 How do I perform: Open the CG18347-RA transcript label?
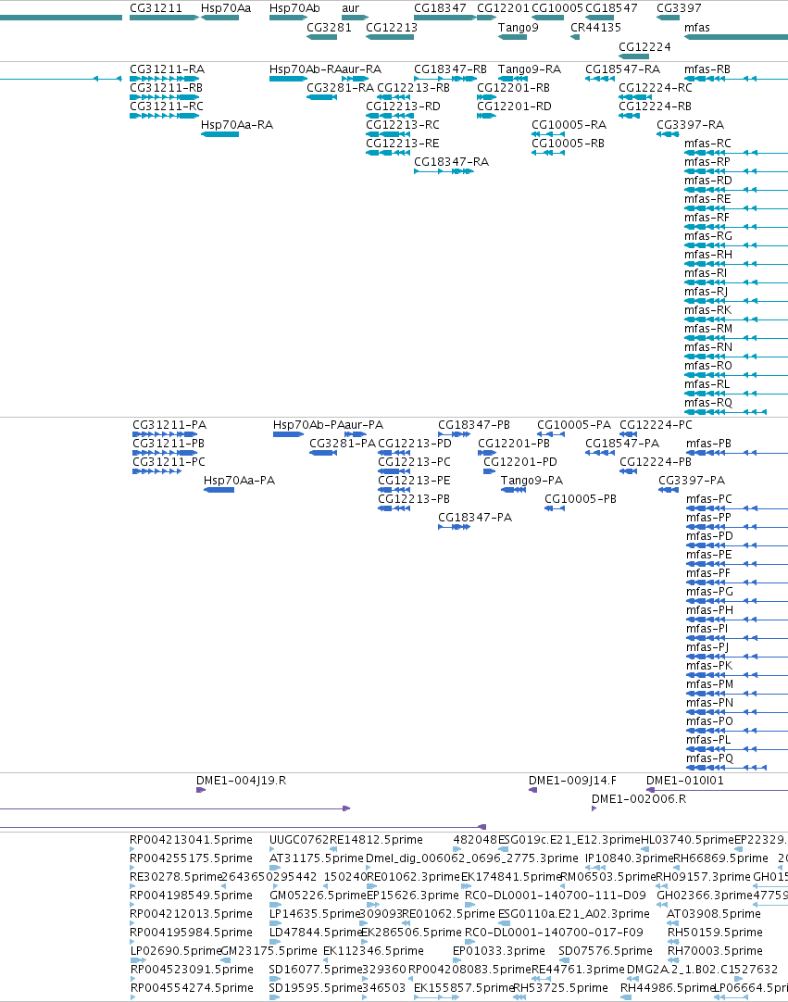(x=451, y=162)
